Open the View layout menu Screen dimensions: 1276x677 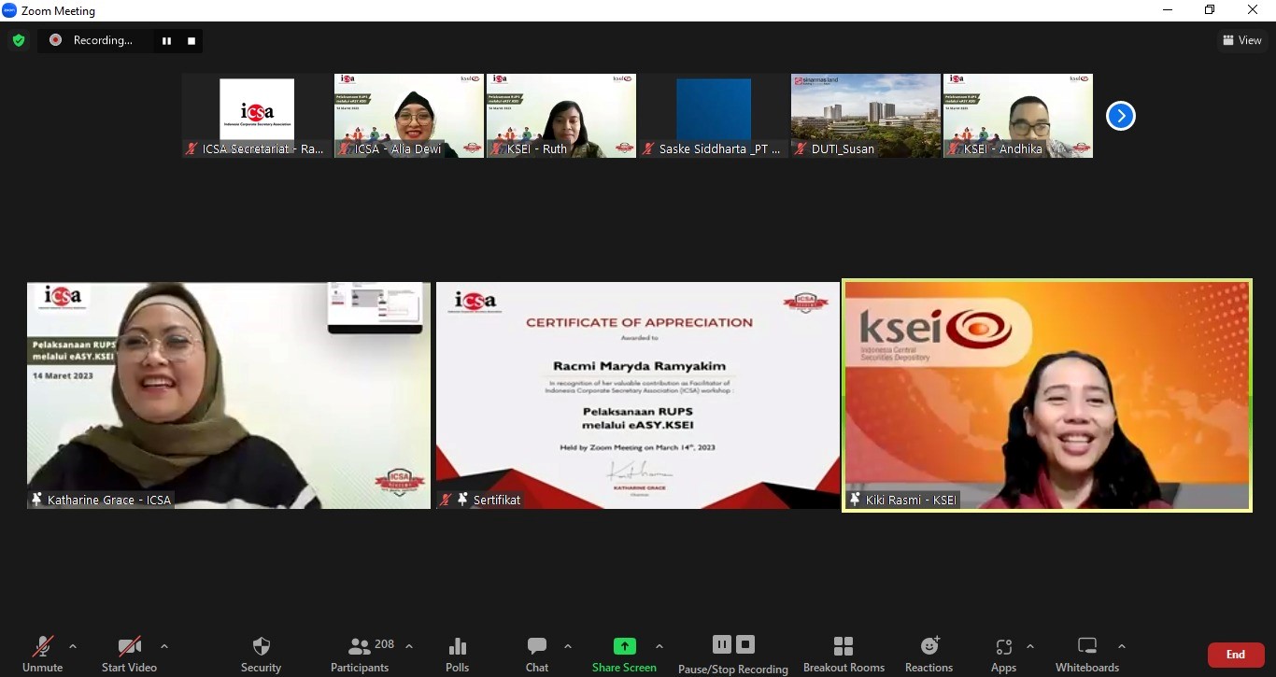pos(1241,40)
